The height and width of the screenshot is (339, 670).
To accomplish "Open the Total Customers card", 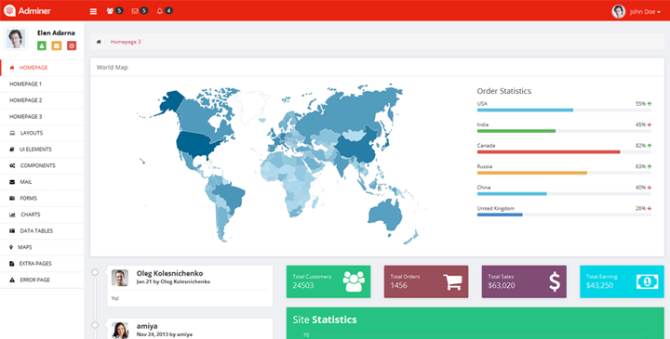I will [x=328, y=281].
